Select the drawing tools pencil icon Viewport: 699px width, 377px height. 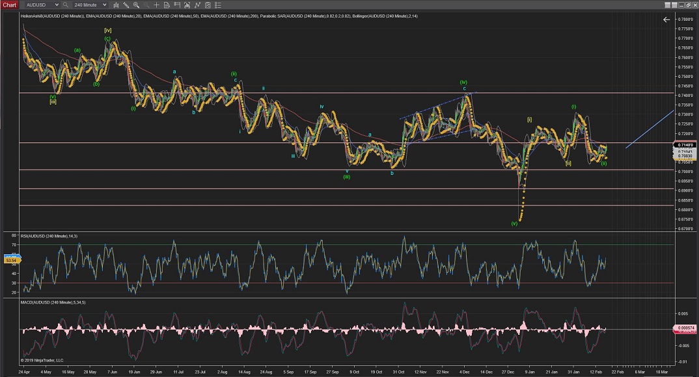126,5
